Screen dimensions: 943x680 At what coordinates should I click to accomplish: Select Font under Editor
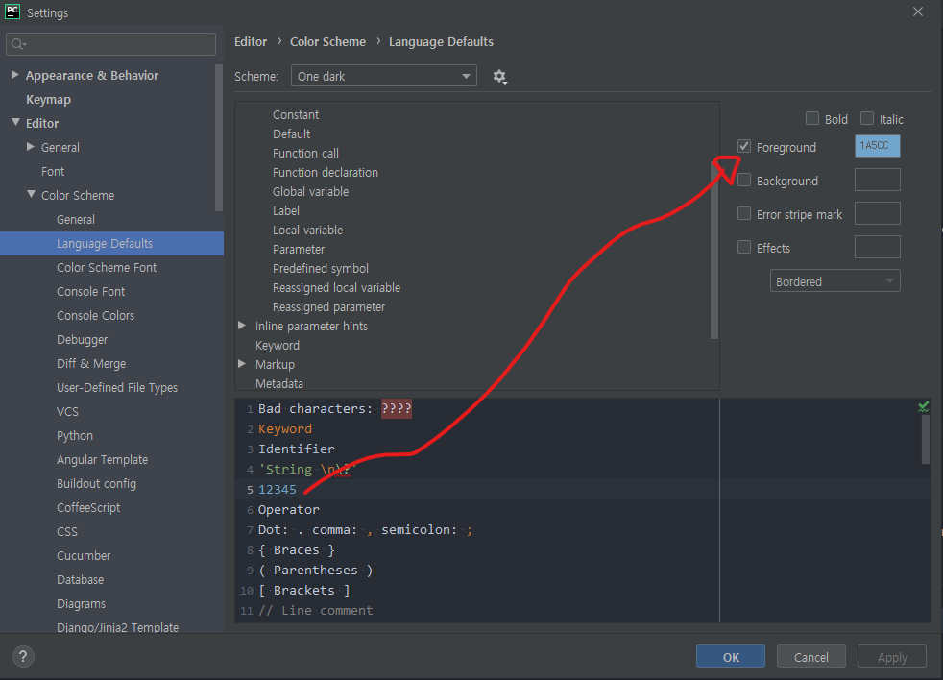tap(53, 172)
